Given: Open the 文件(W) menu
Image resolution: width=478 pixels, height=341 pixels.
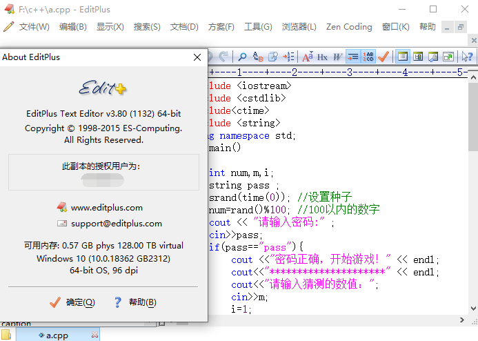Looking at the screenshot, I should (x=34, y=27).
